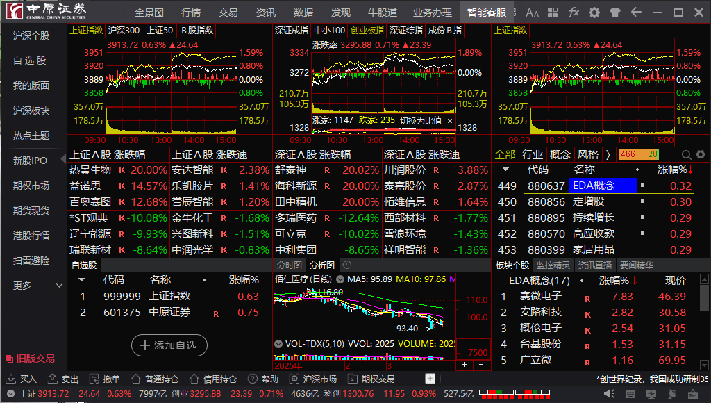Image resolution: width=711 pixels, height=403 pixels.
Task: Search the sector list with magnifier icon
Action: point(687,155)
